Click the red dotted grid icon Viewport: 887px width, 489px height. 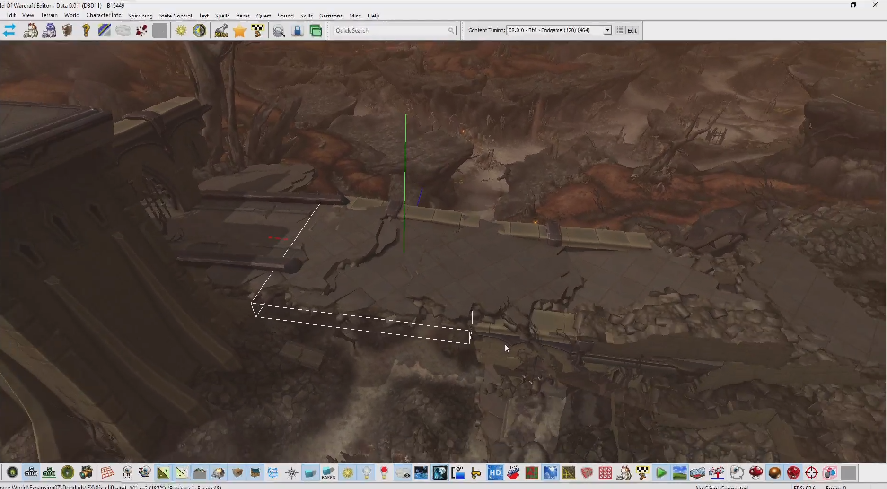point(605,472)
